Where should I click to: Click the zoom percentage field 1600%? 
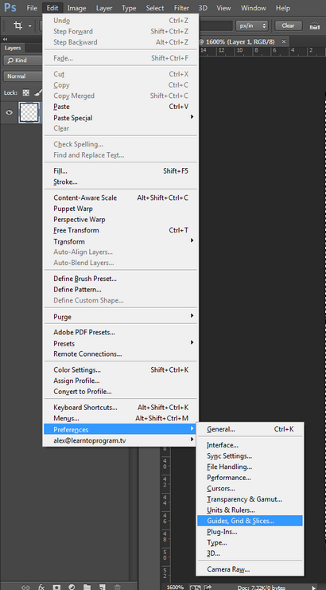(176, 587)
